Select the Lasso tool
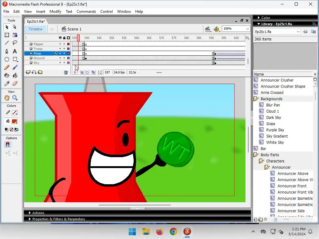This screenshot has width=319, height=239. pyautogui.click(x=15, y=43)
